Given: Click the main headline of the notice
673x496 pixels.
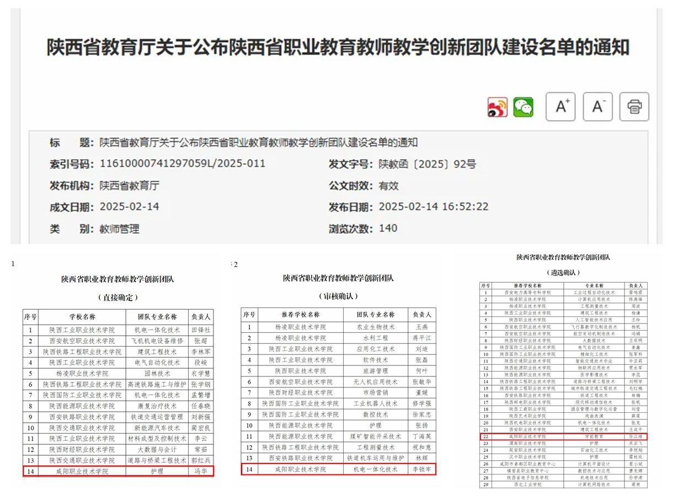Looking at the screenshot, I should point(338,47).
